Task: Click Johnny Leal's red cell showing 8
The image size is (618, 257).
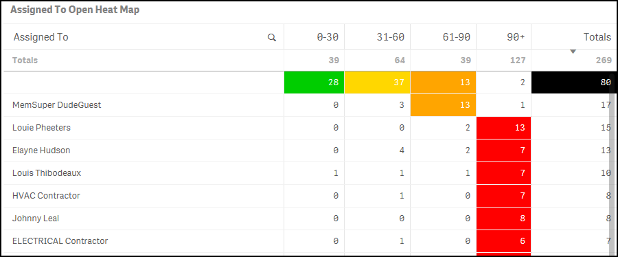Action: (504, 219)
